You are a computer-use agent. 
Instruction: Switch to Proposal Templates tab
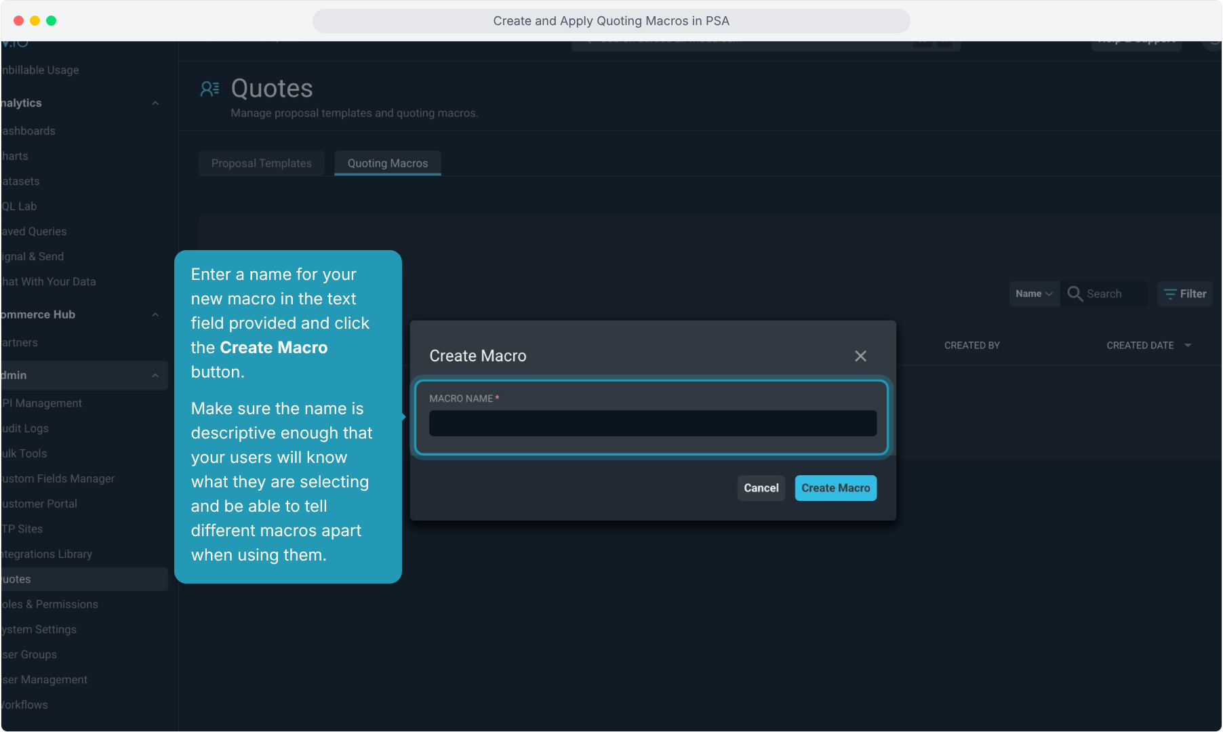tap(262, 163)
